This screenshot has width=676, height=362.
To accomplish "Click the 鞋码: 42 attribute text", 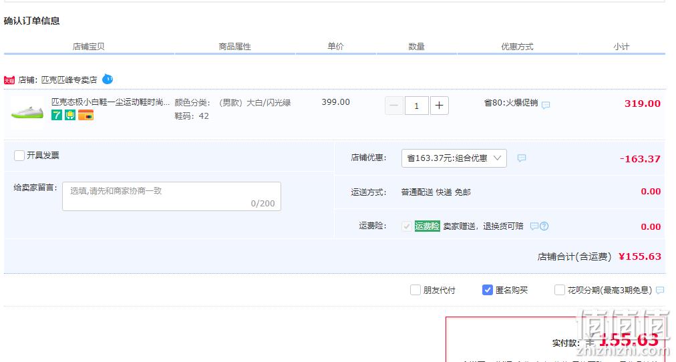I will [x=192, y=116].
